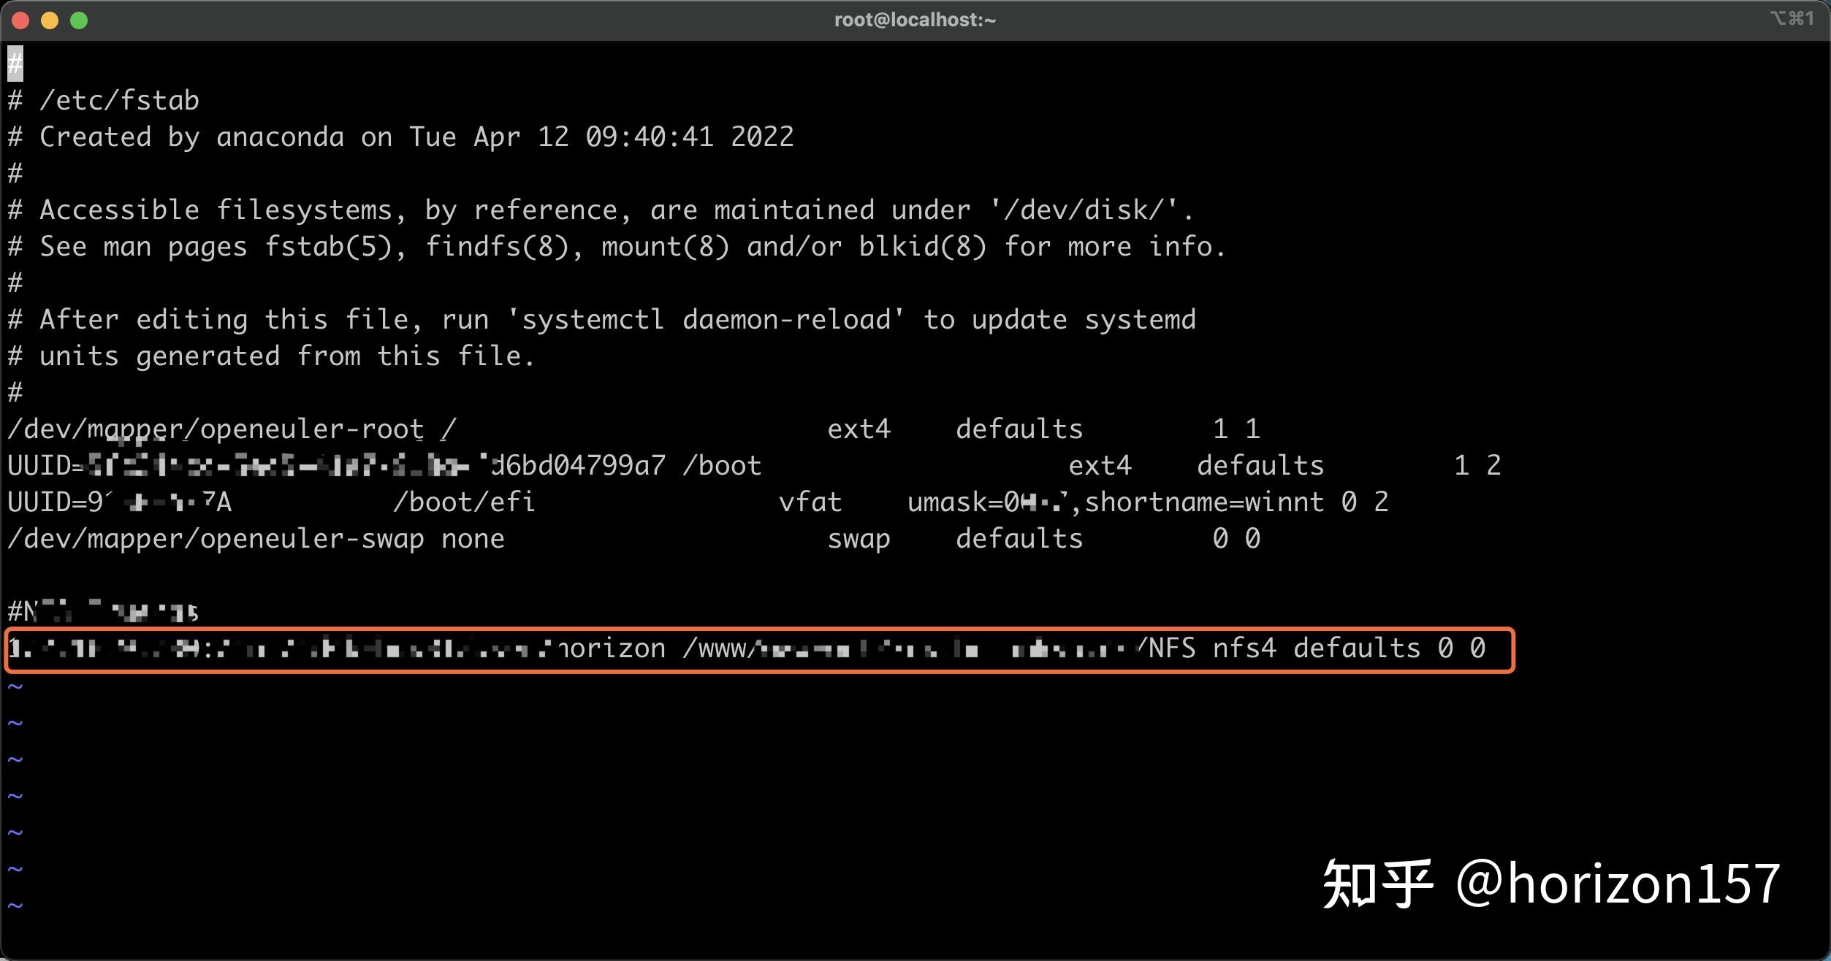Click the '# /etc/fstab' comment line

[x=103, y=100]
